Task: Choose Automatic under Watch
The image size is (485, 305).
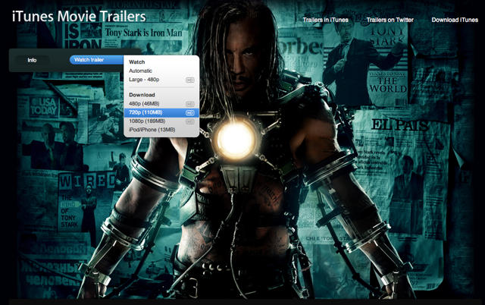Action: point(161,71)
